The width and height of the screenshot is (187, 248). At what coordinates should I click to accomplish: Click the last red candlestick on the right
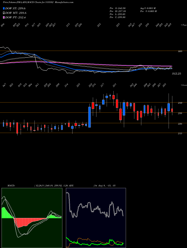(x=172, y=110)
